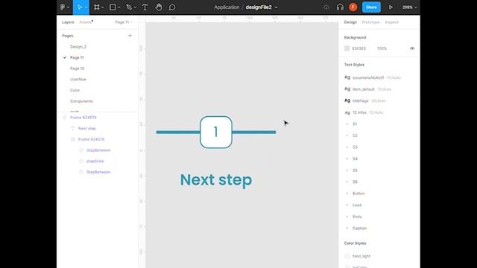Expand the S3 text style group
This screenshot has height=268, width=477.
pos(347,147)
